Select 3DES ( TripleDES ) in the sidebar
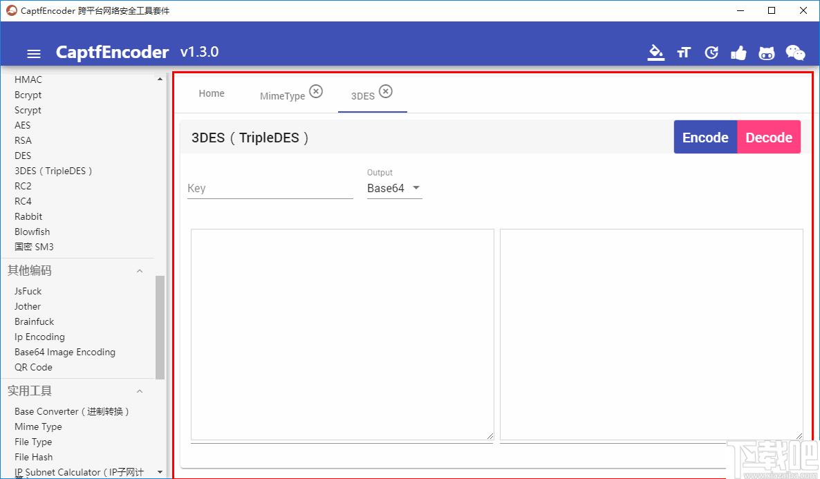Screen dimensions: 820x479 (53, 171)
